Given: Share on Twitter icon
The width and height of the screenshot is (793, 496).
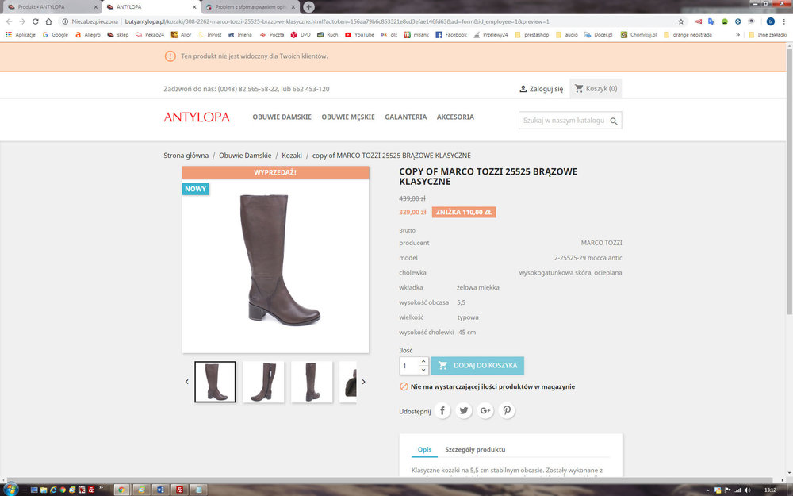Looking at the screenshot, I should tap(464, 410).
